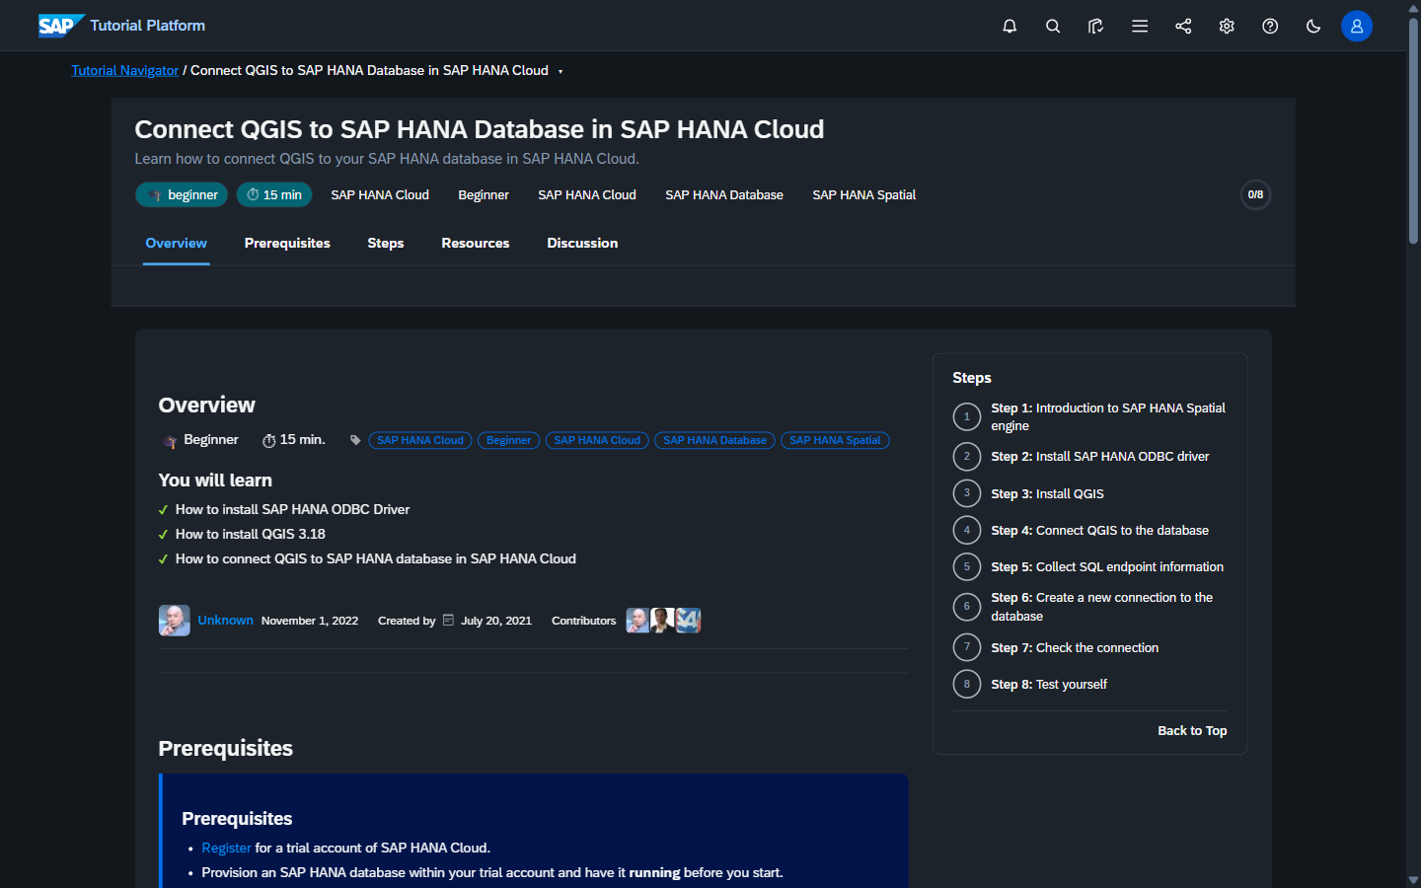Open the help question mark icon
The height and width of the screenshot is (888, 1421).
(x=1270, y=27)
